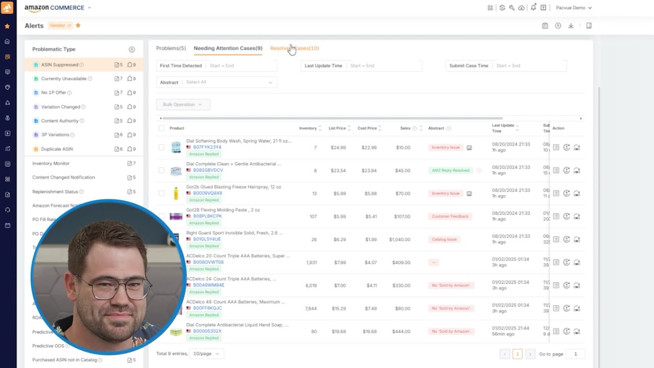Expand the Amazon Commerce platform dropdown

(58, 8)
